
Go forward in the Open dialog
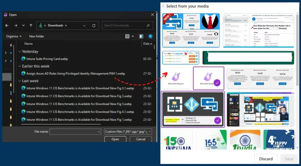click(x=16, y=25)
